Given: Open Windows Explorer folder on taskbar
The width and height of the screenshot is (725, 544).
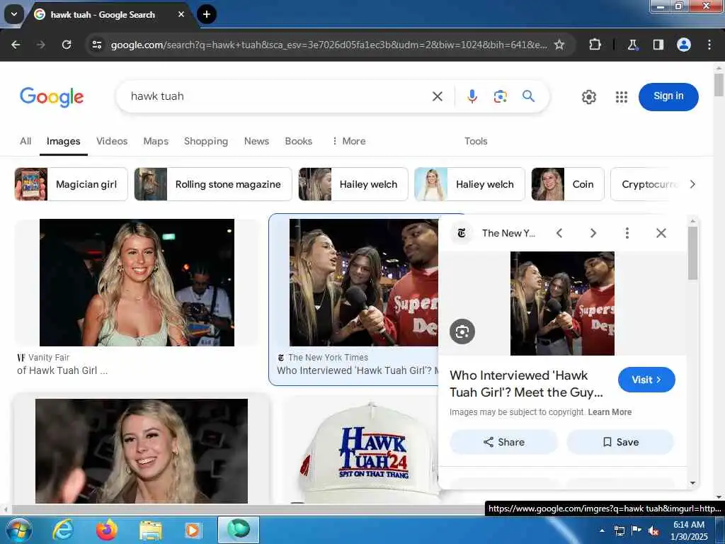Looking at the screenshot, I should [151, 531].
